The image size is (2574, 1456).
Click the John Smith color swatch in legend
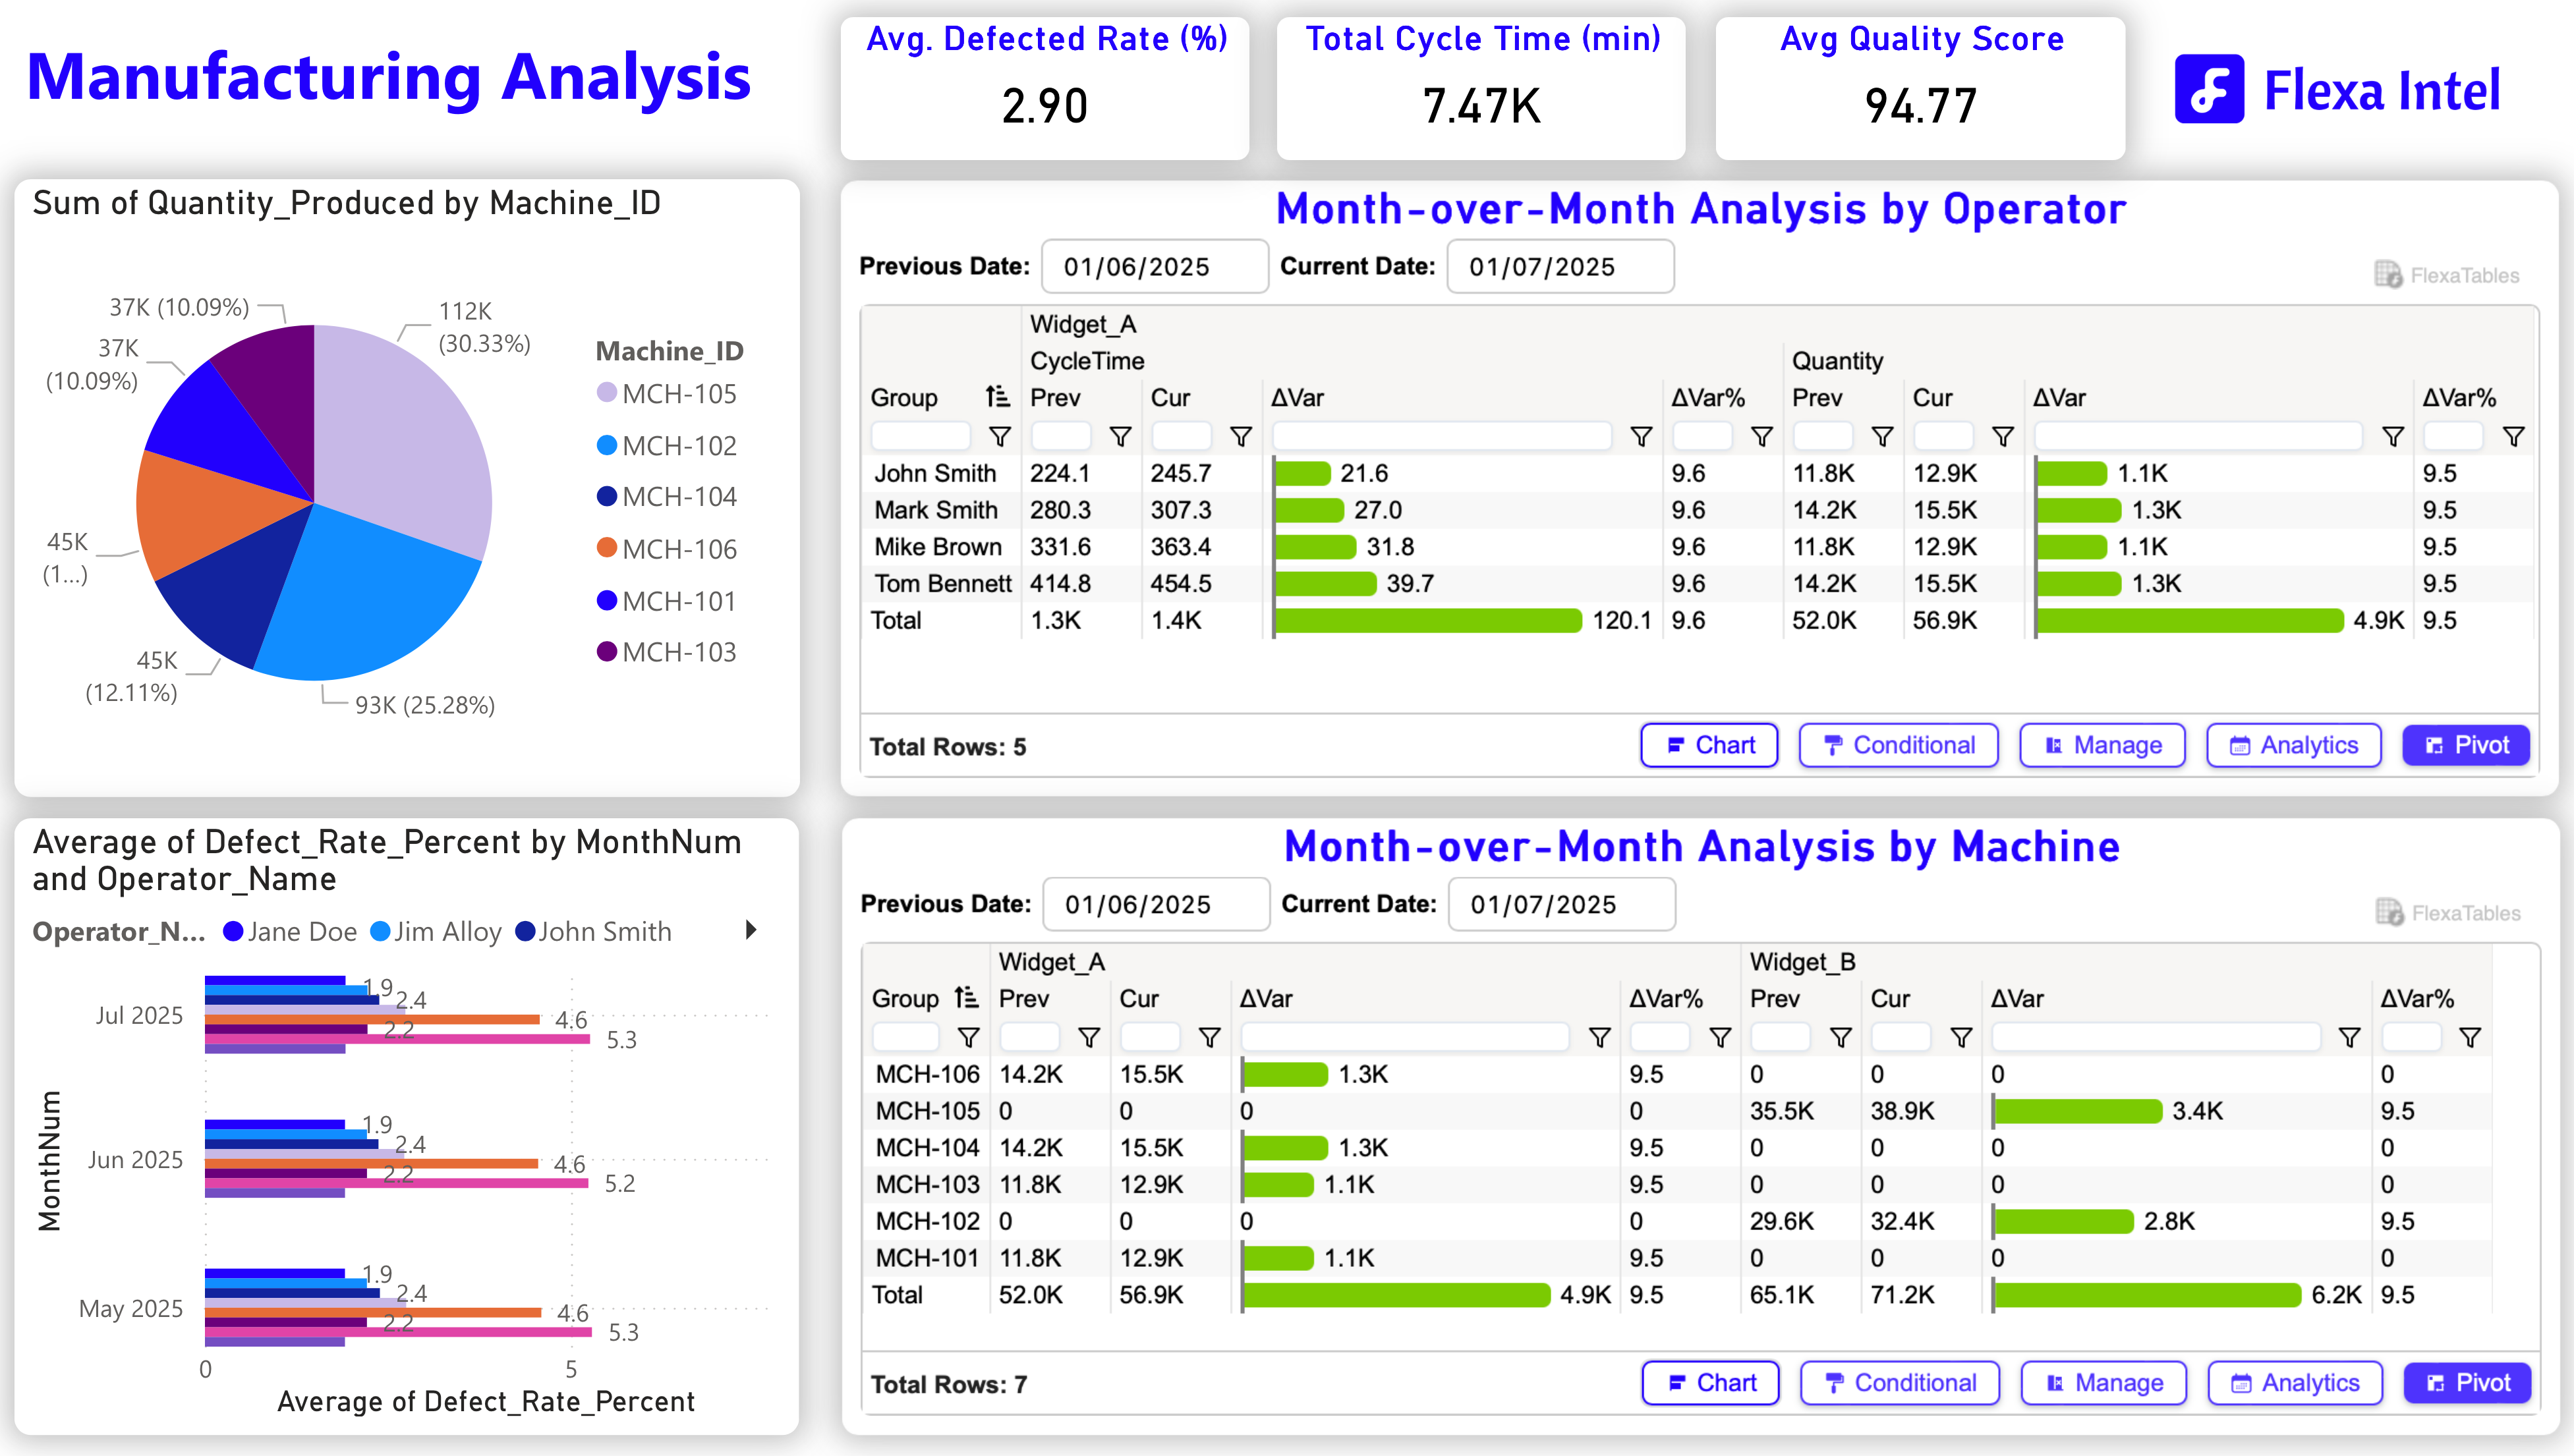[525, 931]
